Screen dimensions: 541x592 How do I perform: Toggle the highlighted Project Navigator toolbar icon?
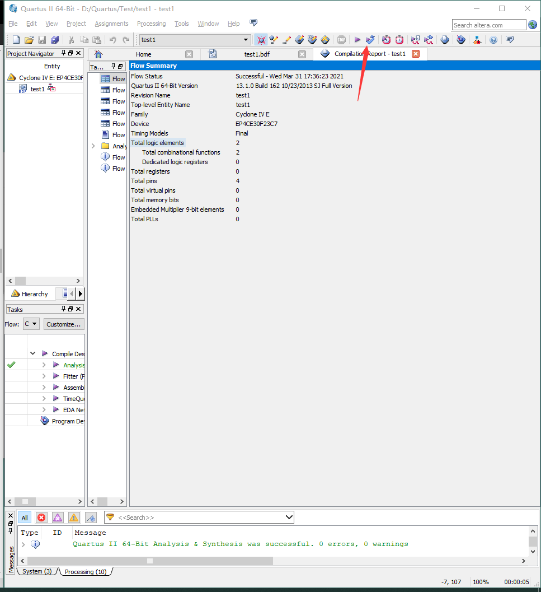(x=261, y=40)
